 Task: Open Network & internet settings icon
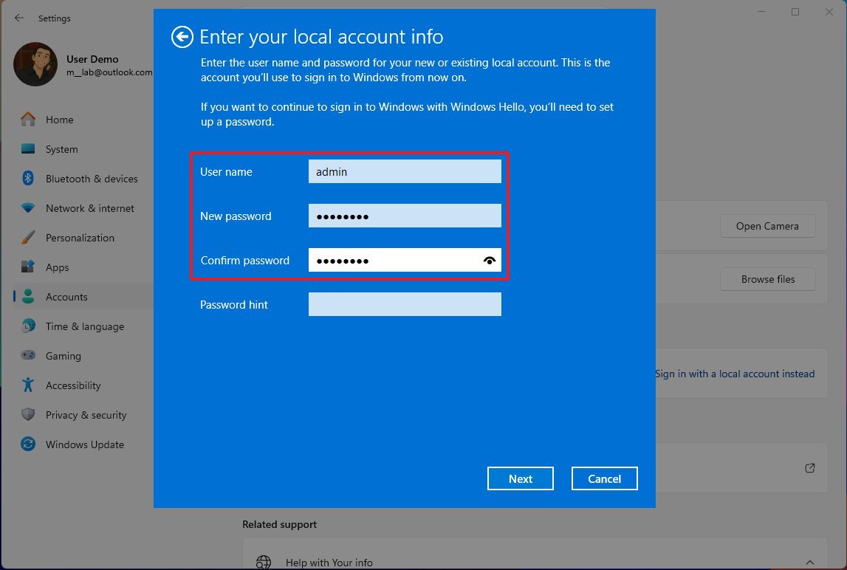26,208
